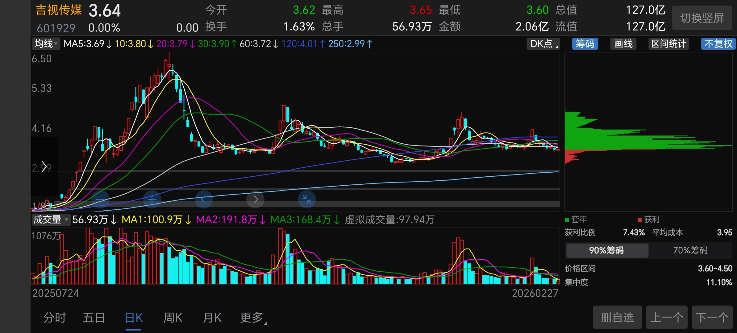Open 画线 drawing tool
This screenshot has height=333, width=737.
click(x=623, y=44)
